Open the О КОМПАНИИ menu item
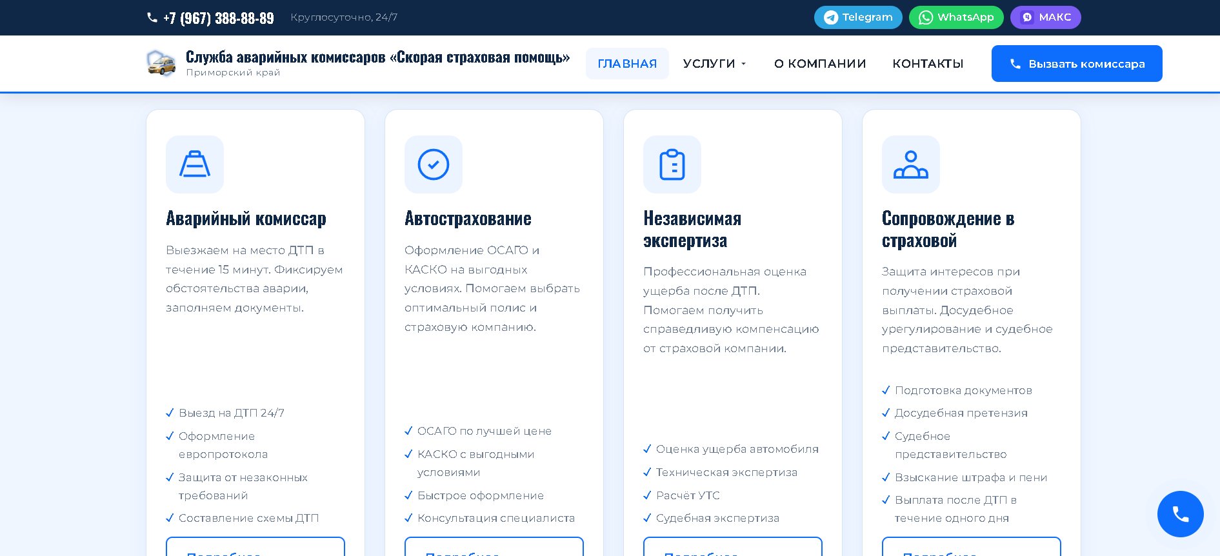 click(x=820, y=63)
